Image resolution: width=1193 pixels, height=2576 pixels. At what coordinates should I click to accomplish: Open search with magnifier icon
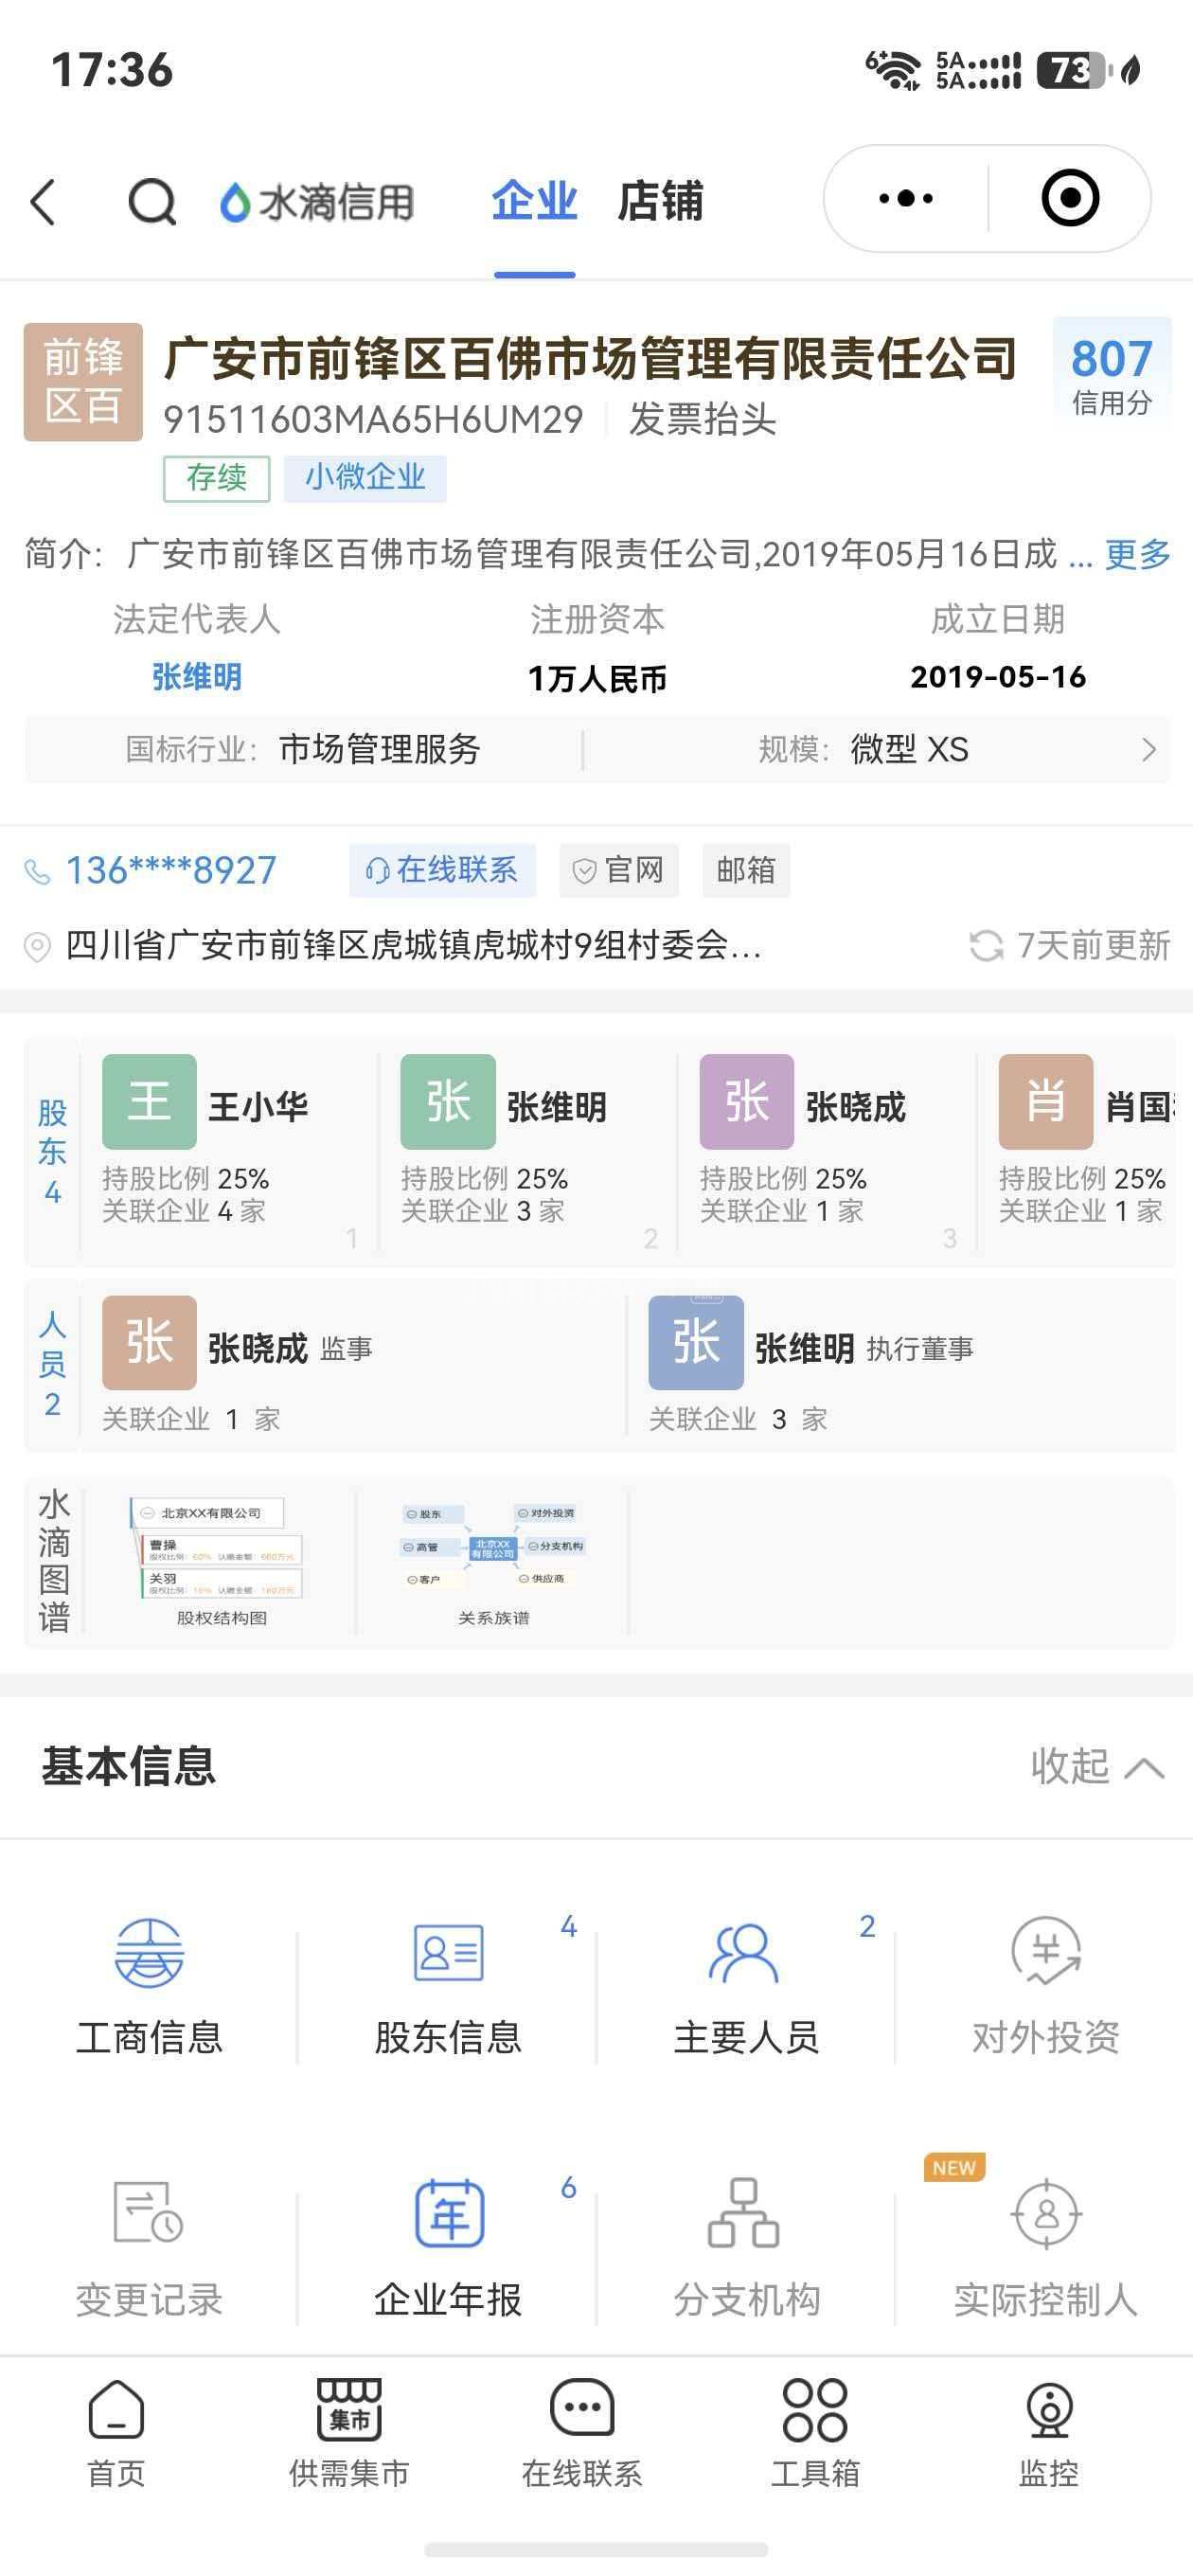152,201
